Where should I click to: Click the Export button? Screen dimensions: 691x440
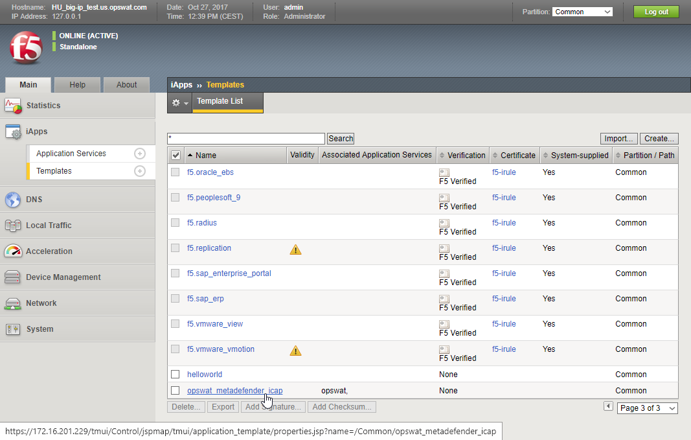(x=223, y=407)
